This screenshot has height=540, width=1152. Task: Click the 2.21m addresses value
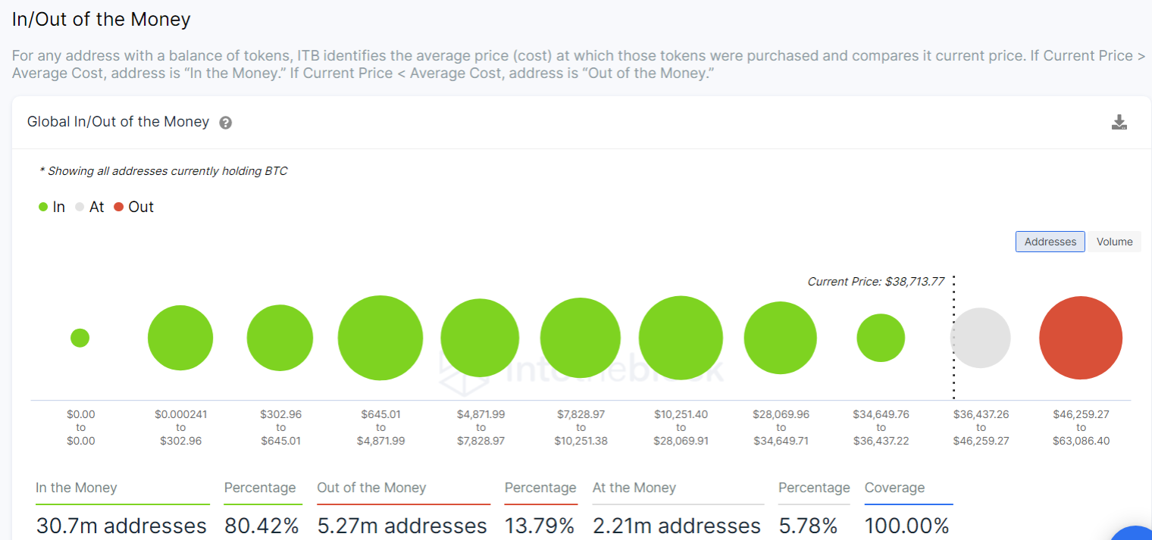(677, 526)
